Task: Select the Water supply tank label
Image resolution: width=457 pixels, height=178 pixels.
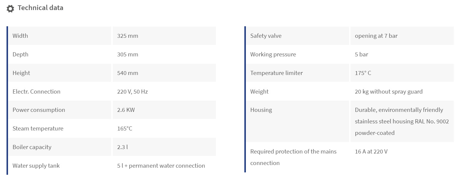Action: (x=36, y=166)
